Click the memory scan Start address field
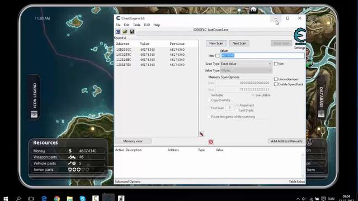The width and height of the screenshot is (358, 201). 243,83
